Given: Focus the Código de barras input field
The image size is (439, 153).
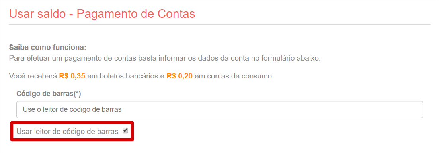Looking at the screenshot, I should point(220,109).
